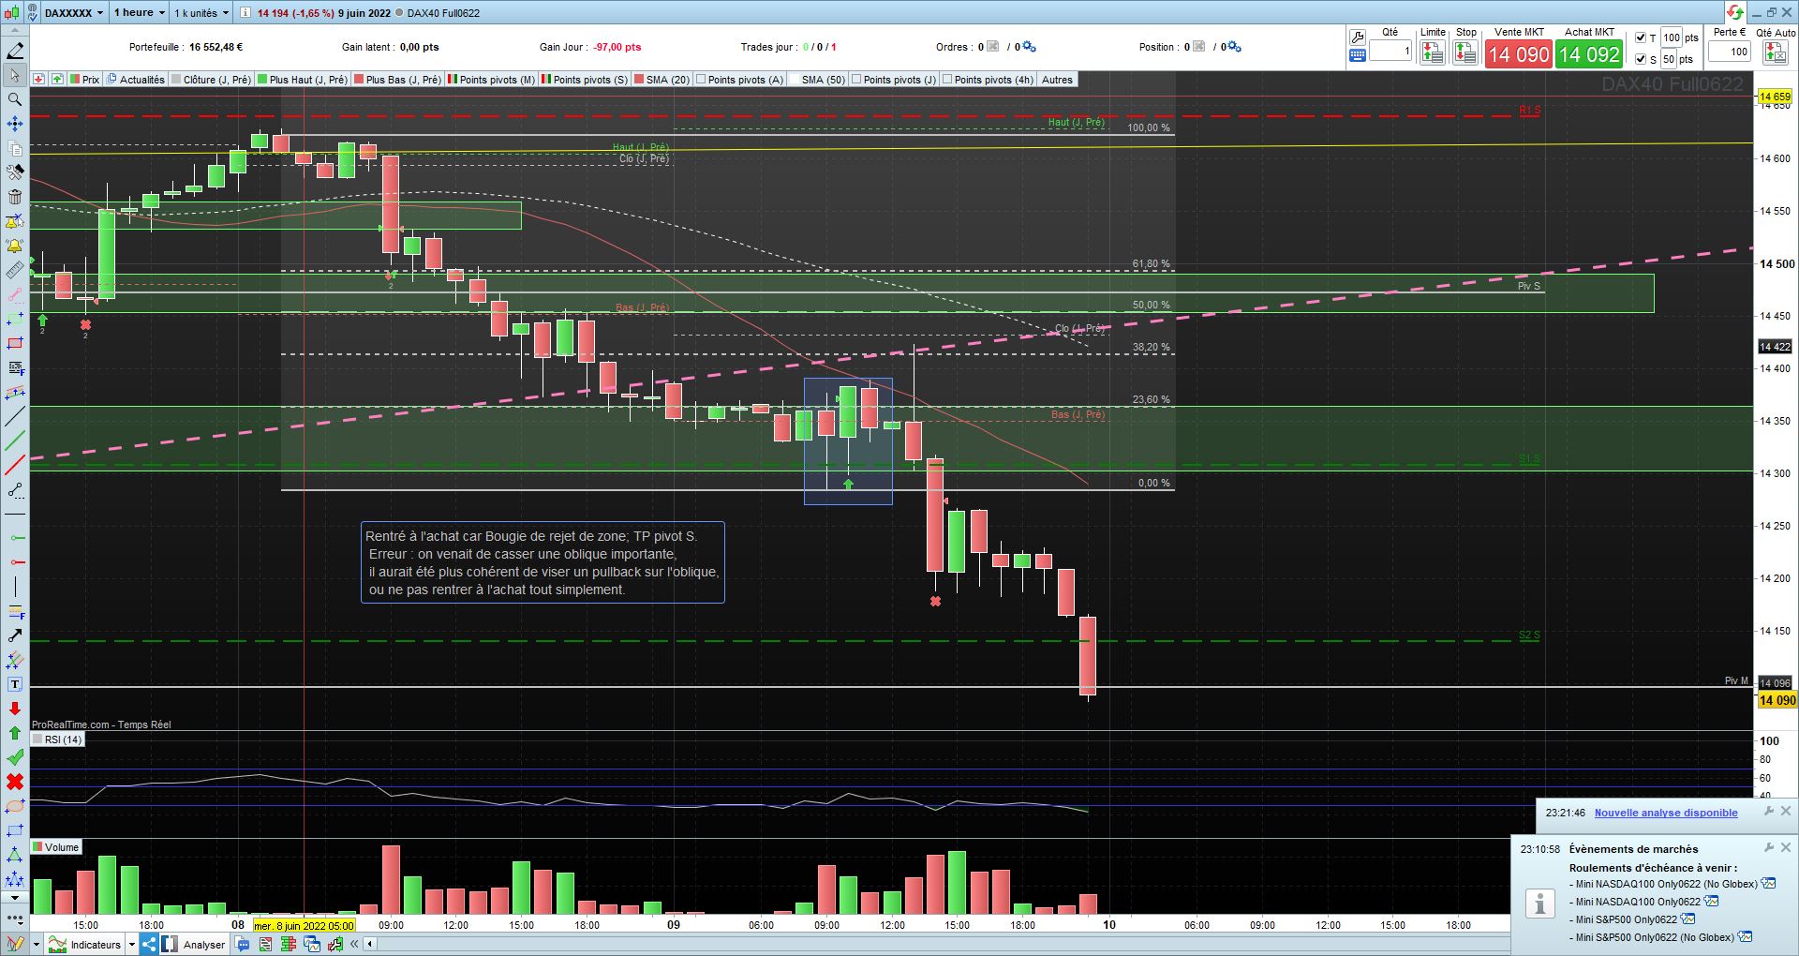
Task: Click the trash bin delete tool
Action: (x=14, y=197)
